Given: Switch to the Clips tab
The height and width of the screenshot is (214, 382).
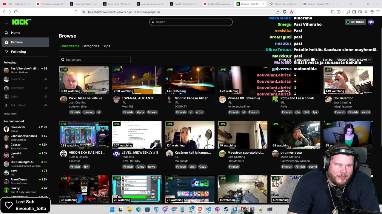Looking at the screenshot, I should (106, 46).
